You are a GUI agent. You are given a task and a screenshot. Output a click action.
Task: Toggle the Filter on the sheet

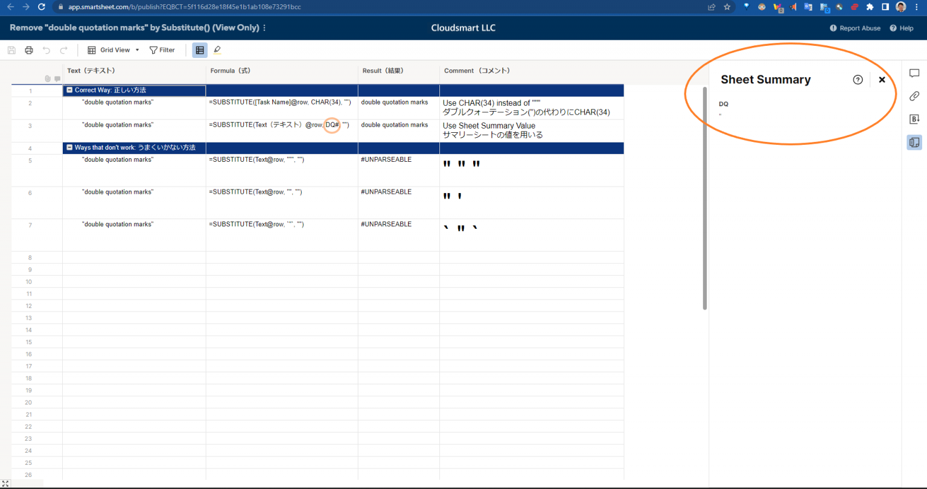tap(162, 50)
